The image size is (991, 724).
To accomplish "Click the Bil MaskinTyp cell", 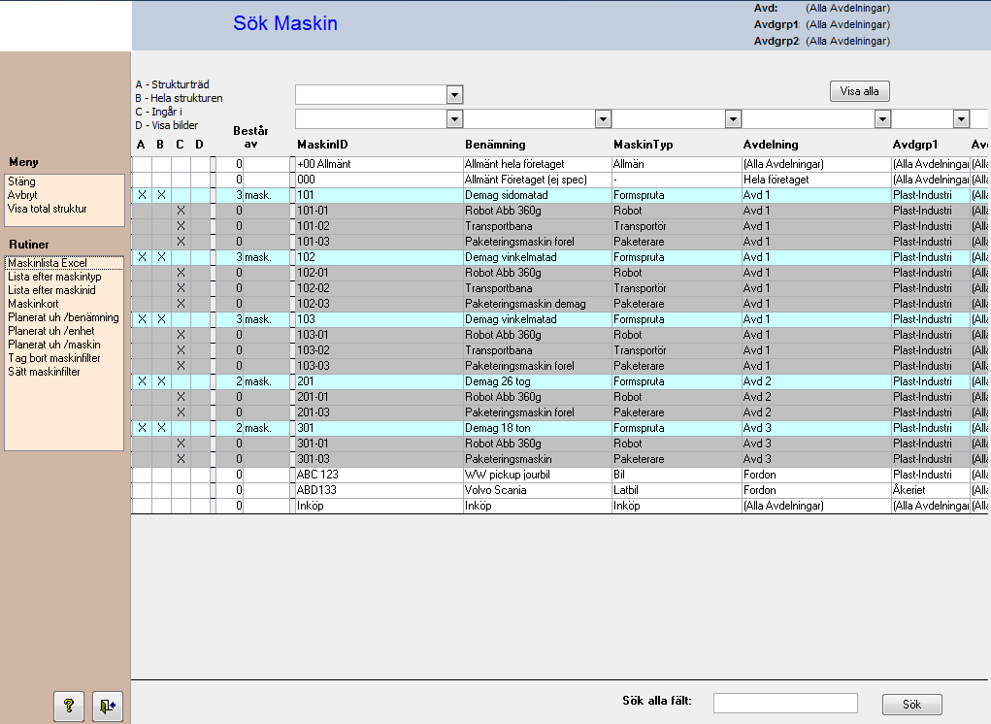I will point(677,475).
